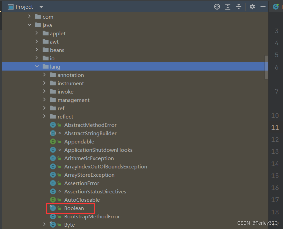Click line number 7 in editor gutter
The width and height of the screenshot is (283, 229).
[x=276, y=91]
